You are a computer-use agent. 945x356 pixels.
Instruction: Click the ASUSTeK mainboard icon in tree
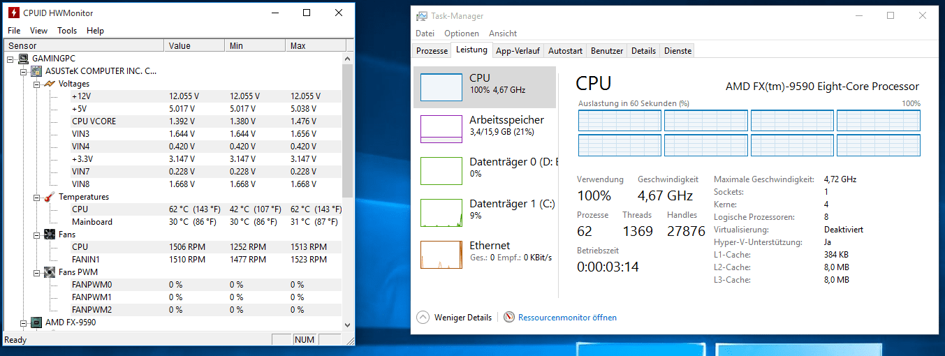pos(36,71)
